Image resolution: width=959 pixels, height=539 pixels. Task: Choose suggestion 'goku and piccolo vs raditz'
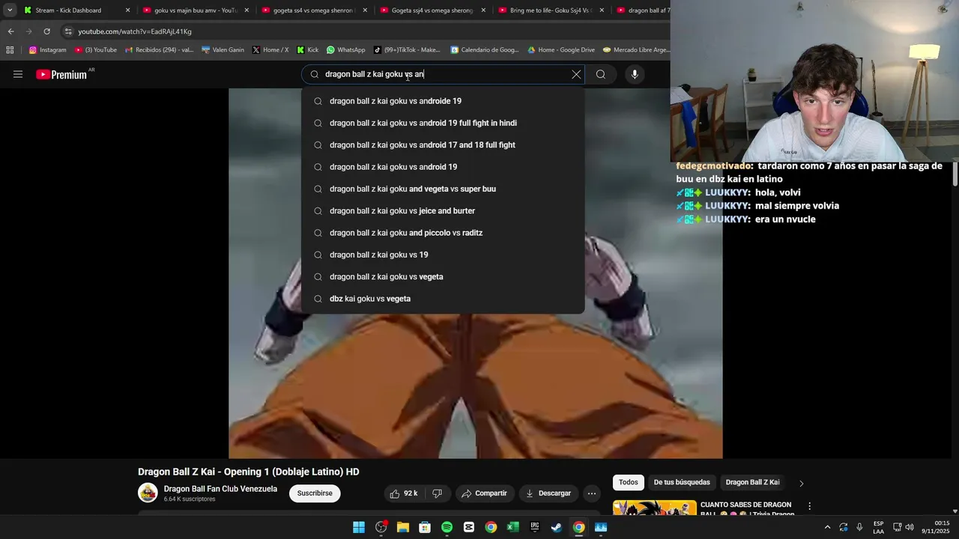(x=443, y=233)
